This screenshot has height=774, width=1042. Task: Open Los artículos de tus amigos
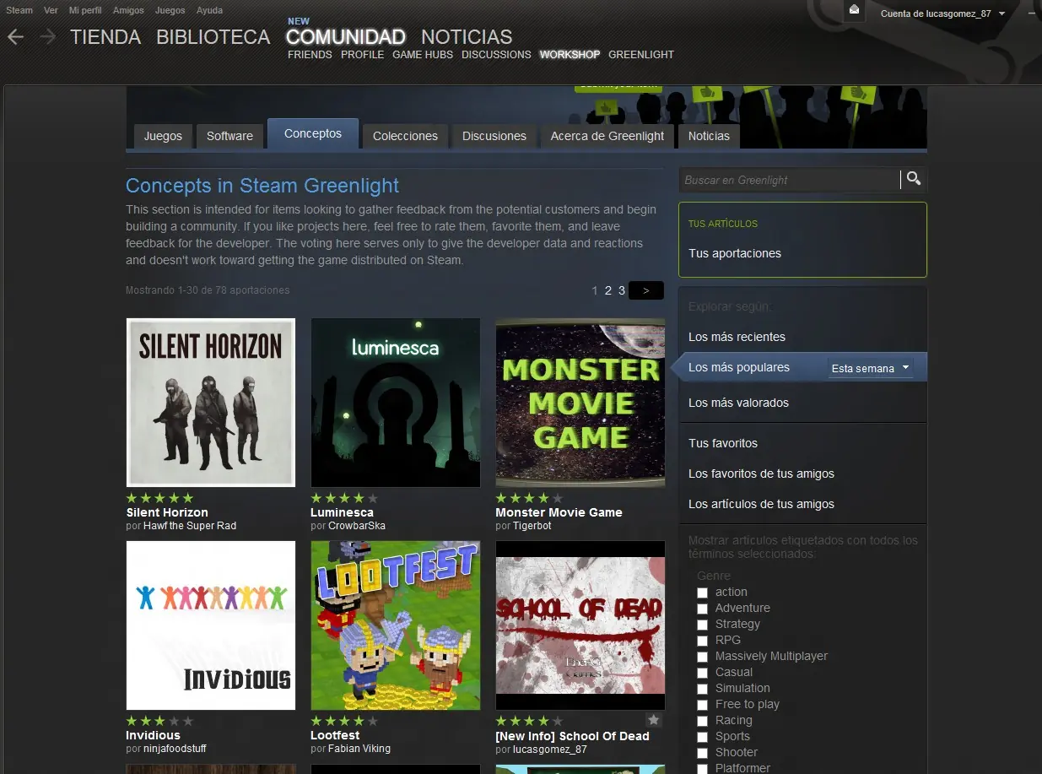[x=761, y=504]
